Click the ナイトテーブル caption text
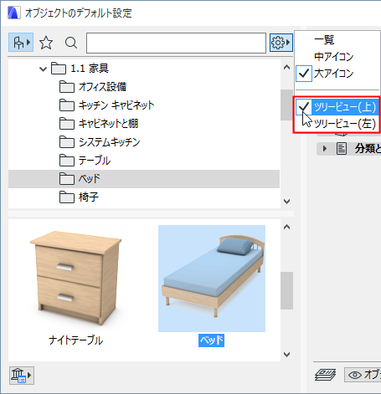The width and height of the screenshot is (381, 394). coord(75,340)
